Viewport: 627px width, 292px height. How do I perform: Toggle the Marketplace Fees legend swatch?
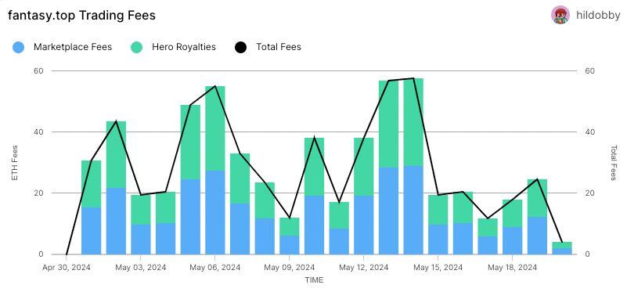18,47
